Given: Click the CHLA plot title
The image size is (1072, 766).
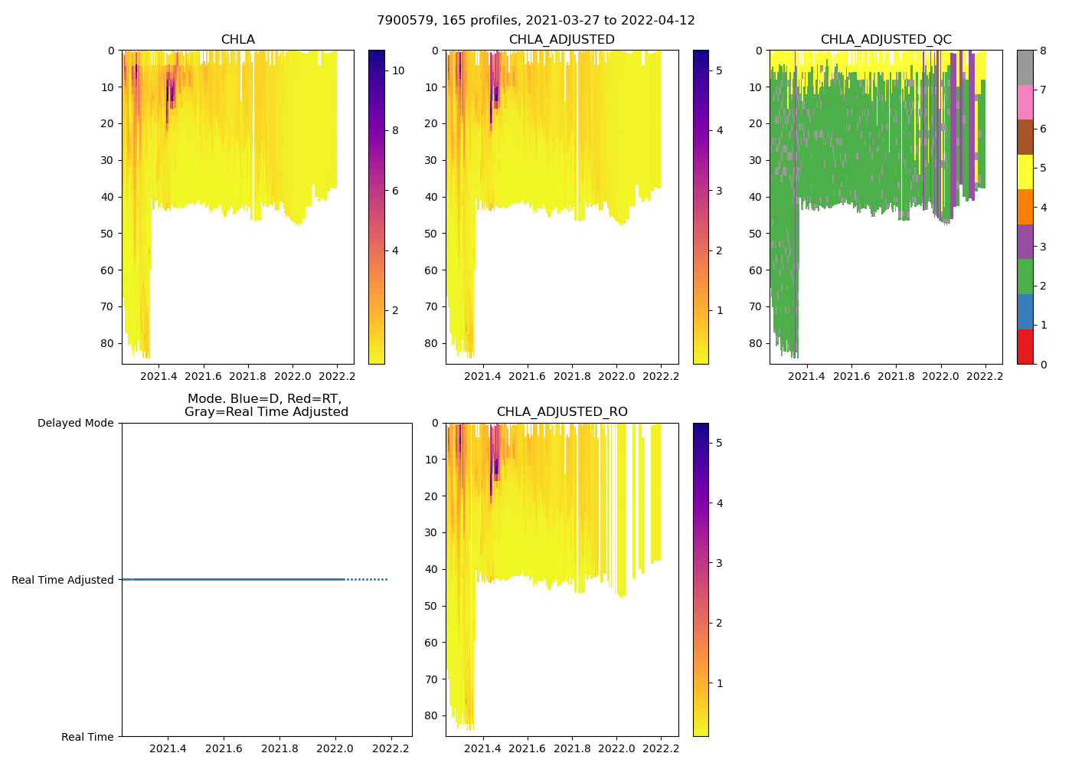Looking at the screenshot, I should (237, 40).
